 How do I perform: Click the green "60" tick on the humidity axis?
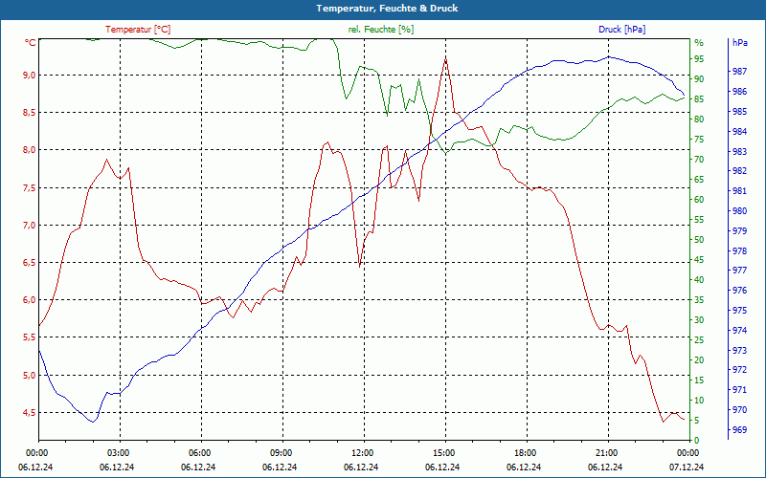tap(699, 200)
